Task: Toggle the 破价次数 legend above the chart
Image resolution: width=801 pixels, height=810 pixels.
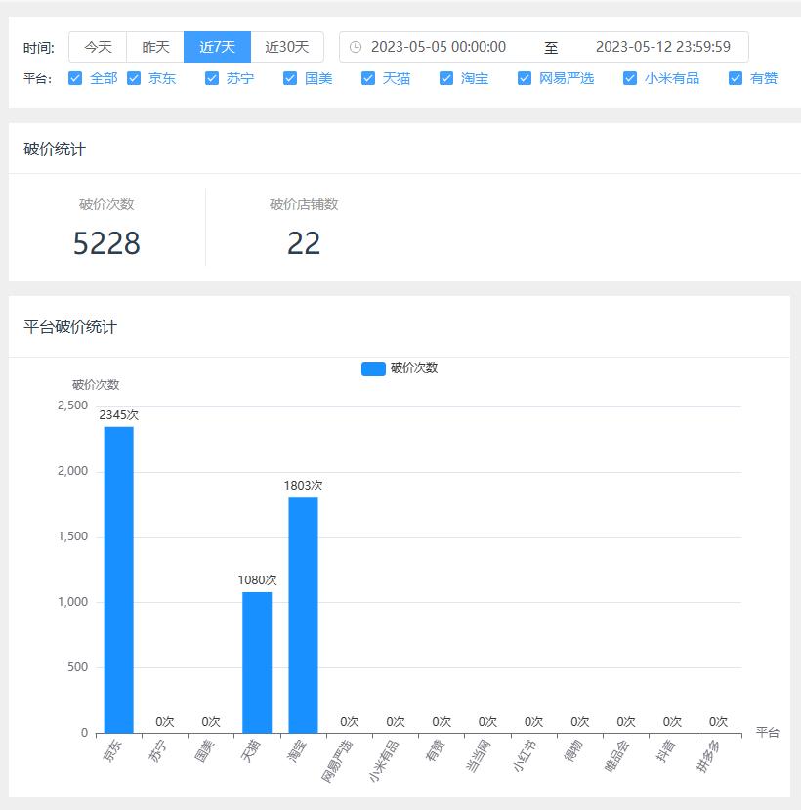Action: coord(400,368)
